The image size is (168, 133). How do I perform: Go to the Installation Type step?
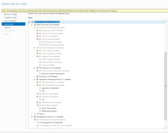pyautogui.click(x=10, y=18)
